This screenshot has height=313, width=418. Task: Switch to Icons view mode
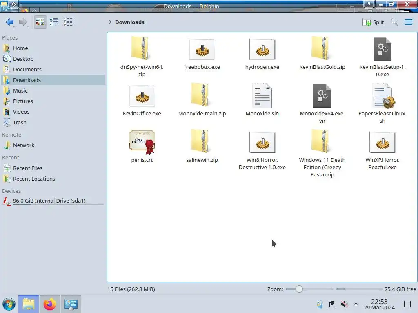[x=40, y=22]
